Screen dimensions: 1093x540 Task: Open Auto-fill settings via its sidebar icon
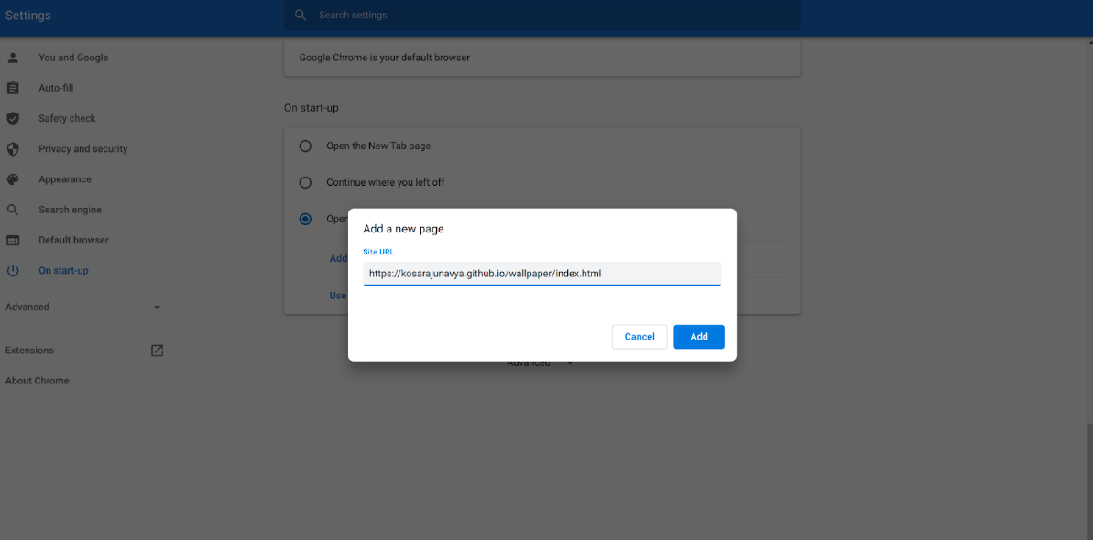point(12,87)
